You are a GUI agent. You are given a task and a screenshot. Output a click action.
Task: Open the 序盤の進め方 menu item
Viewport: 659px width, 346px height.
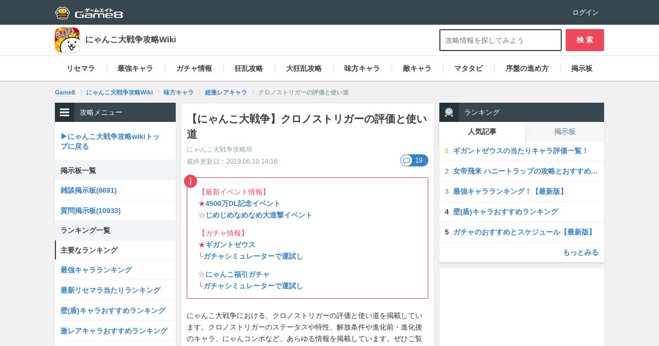click(x=527, y=69)
